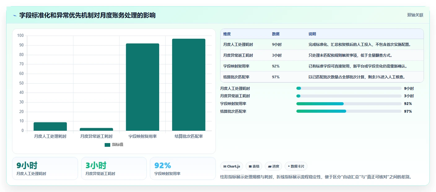
Task: Click the 结算批次匹配率 bar in chart
Action: click(x=189, y=85)
